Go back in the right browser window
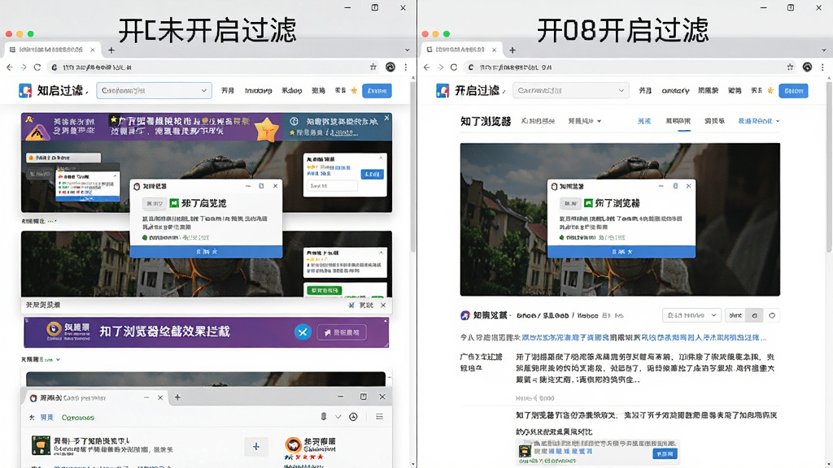Viewport: 833px width, 468px height. (x=426, y=67)
